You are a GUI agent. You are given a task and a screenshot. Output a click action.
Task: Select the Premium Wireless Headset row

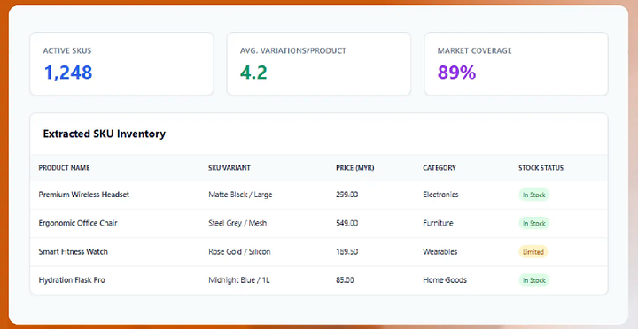coord(319,195)
